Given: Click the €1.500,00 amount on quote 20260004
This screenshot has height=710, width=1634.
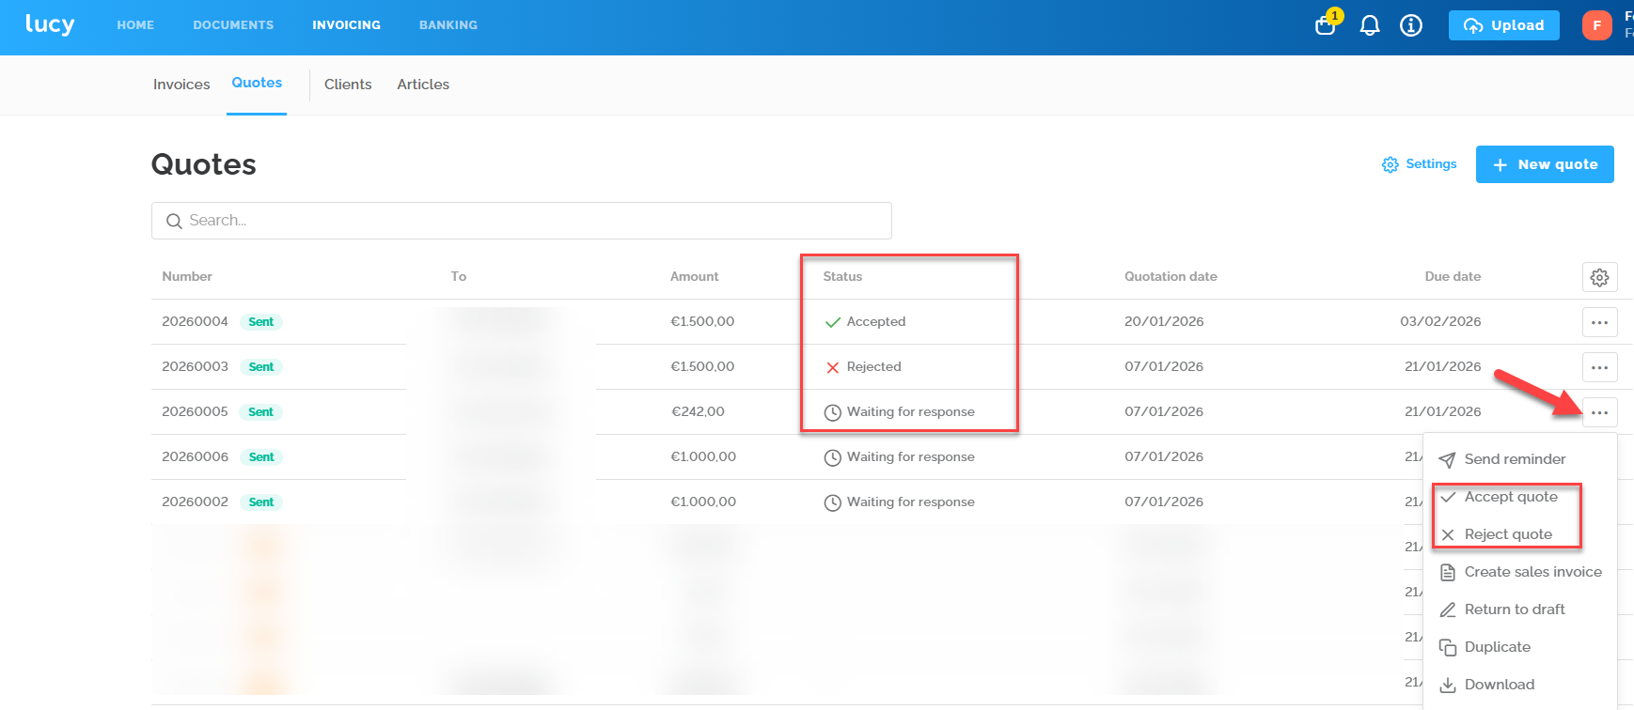Looking at the screenshot, I should [x=702, y=322].
